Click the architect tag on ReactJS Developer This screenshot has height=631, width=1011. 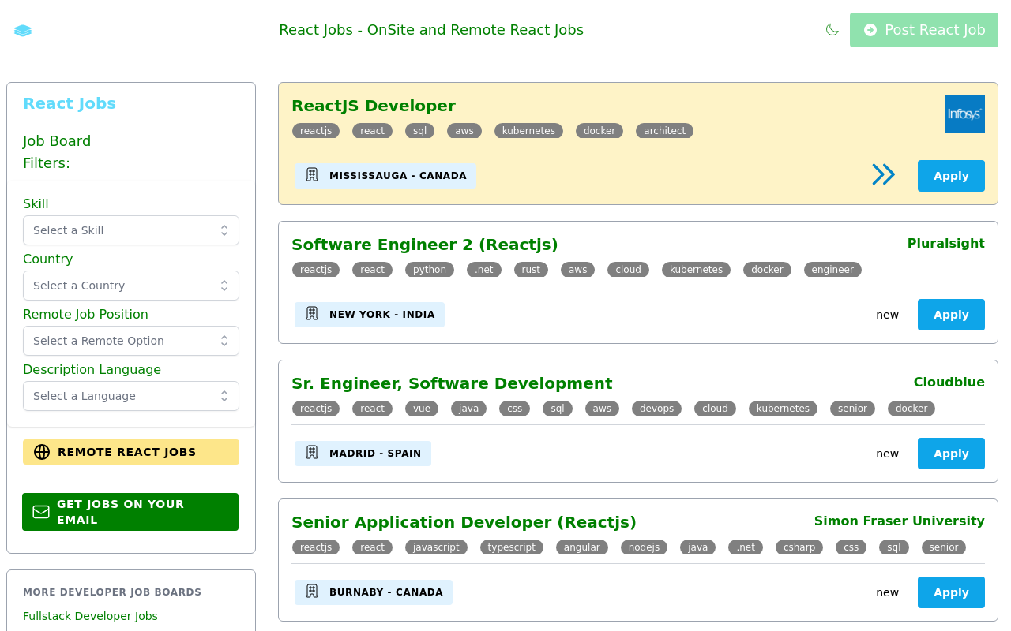(664, 131)
